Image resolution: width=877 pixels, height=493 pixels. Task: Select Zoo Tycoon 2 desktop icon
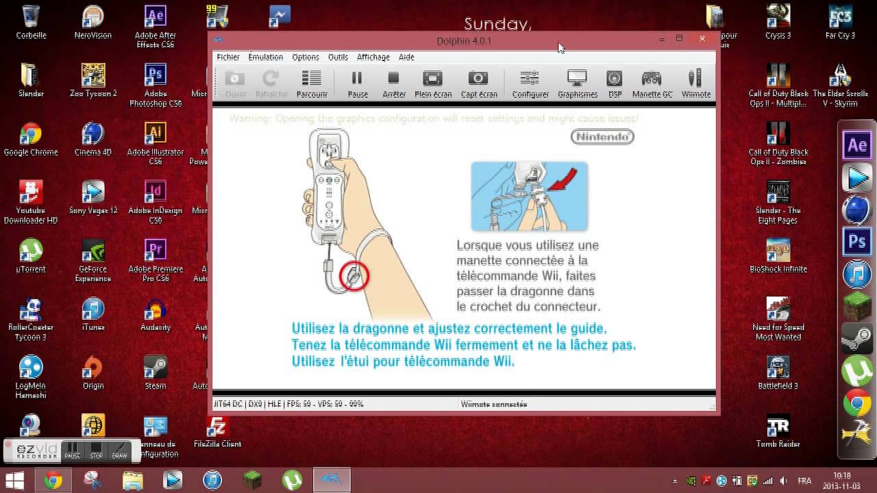(x=93, y=80)
